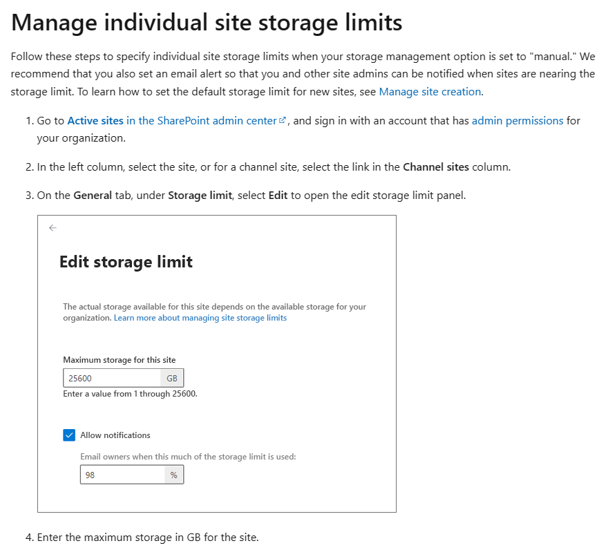Viewport: 608px width, 550px height.
Task: Click the Email owners storage limit description
Action: click(x=188, y=456)
